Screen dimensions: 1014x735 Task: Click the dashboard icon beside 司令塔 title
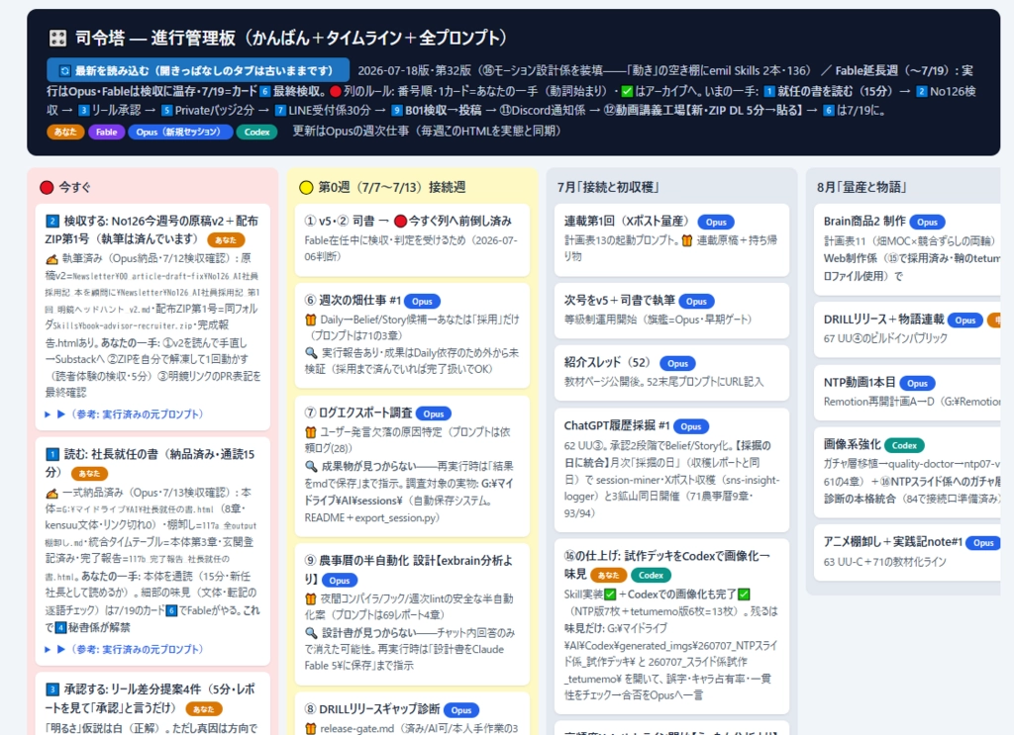click(x=57, y=39)
